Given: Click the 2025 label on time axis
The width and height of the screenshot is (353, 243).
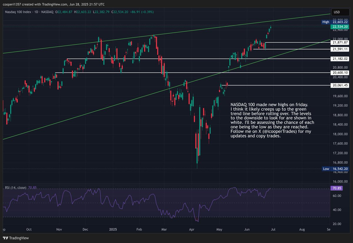Looking at the screenshot, I should 113,229.
